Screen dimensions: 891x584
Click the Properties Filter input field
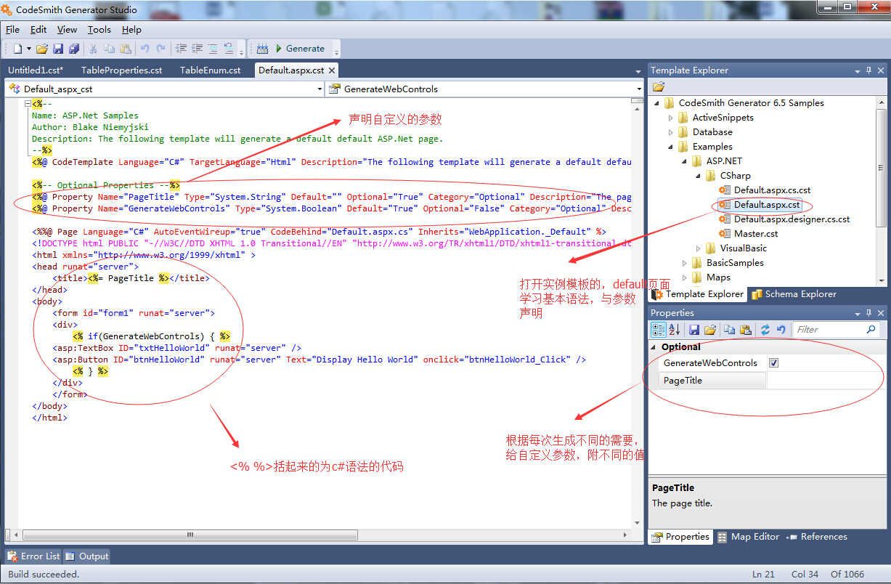click(x=836, y=330)
